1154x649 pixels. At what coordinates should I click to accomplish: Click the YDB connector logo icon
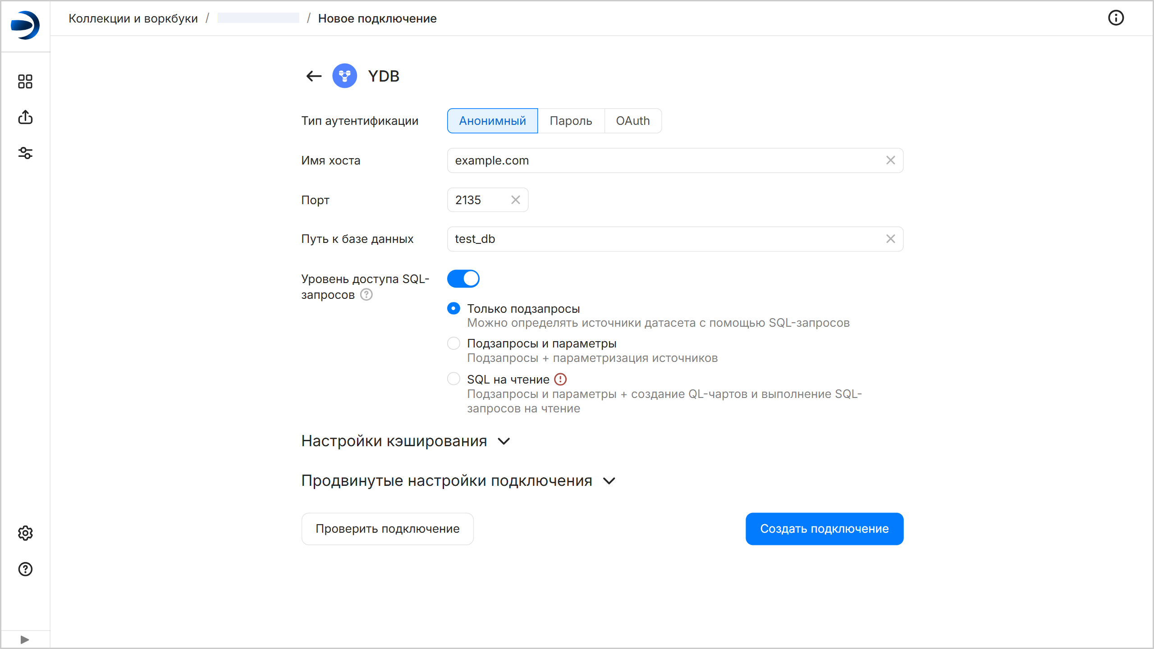coord(345,76)
